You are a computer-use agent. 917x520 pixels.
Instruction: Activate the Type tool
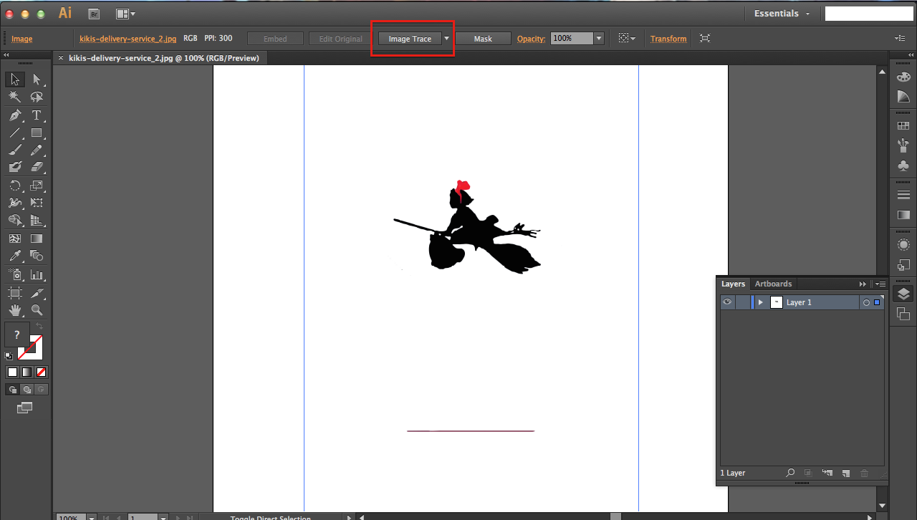(x=37, y=115)
